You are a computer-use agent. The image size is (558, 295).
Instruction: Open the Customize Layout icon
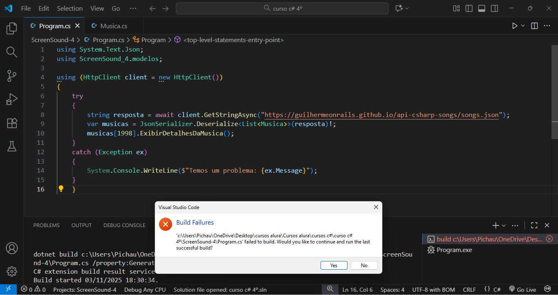click(457, 8)
